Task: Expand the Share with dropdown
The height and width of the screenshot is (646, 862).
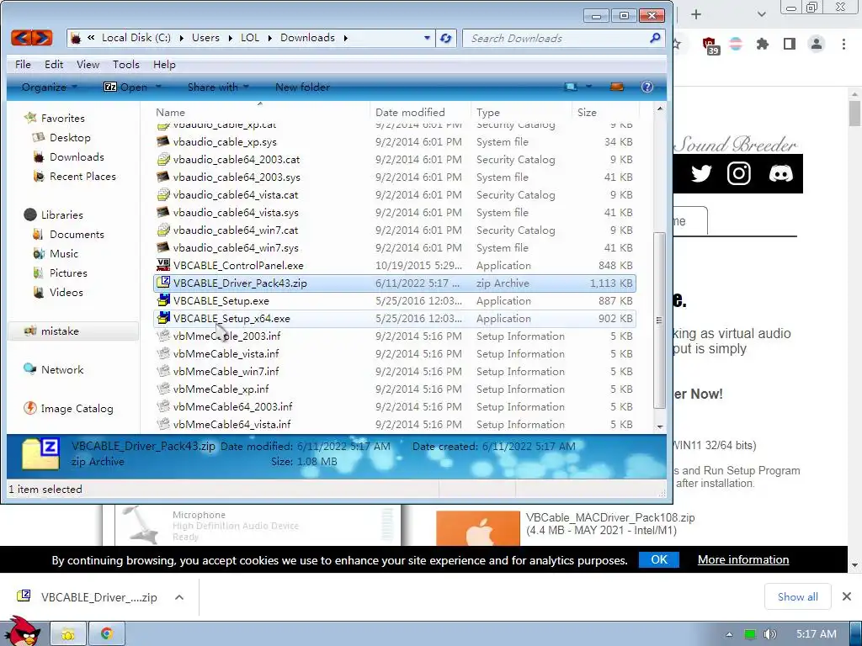Action: click(x=218, y=87)
